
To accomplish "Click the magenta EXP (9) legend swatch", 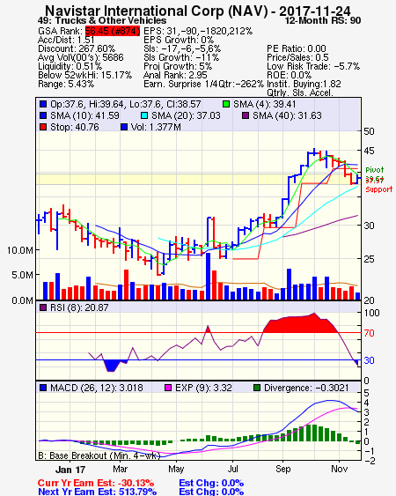I will coord(168,388).
